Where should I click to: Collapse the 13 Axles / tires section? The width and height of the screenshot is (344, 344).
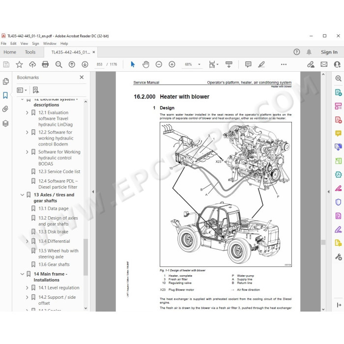pyautogui.click(x=22, y=195)
